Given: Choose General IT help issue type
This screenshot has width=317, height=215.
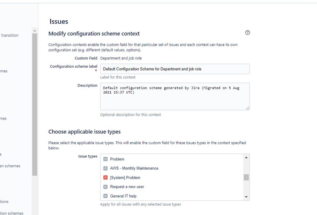Looking at the screenshot, I should point(123,196).
